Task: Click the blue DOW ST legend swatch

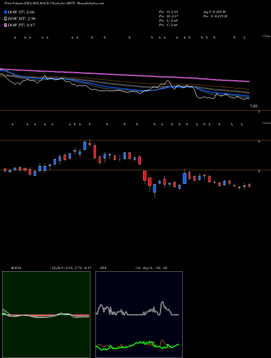Action: [x=6, y=12]
